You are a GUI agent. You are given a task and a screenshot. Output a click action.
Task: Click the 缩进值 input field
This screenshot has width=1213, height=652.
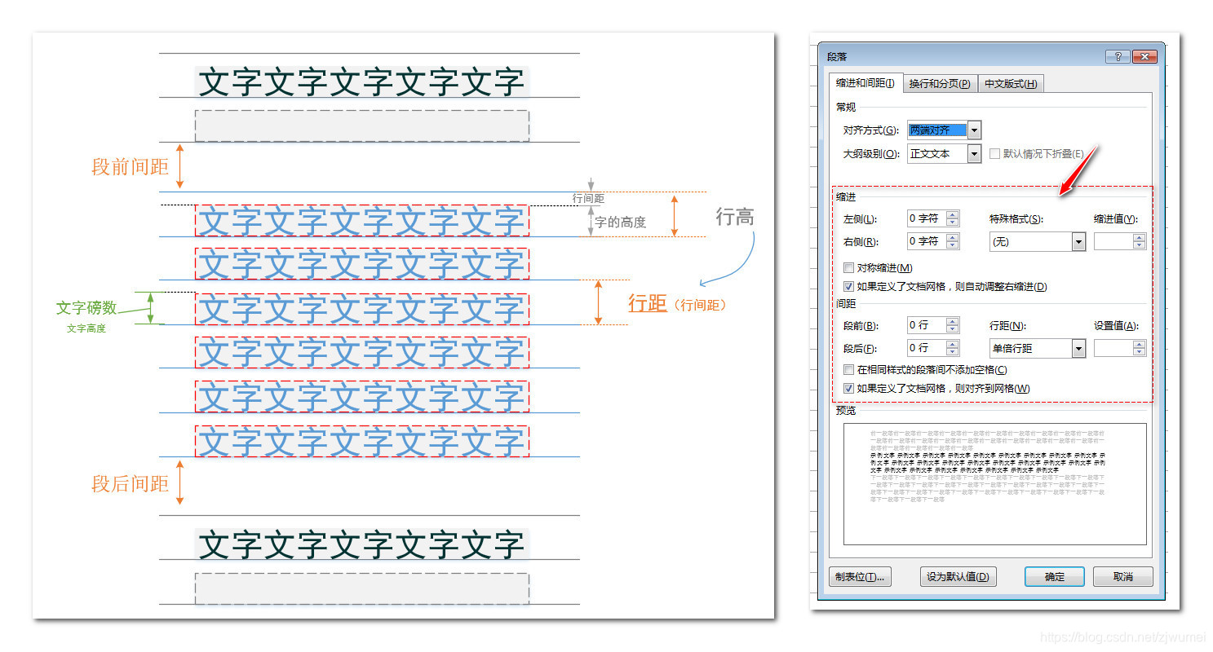[1113, 241]
